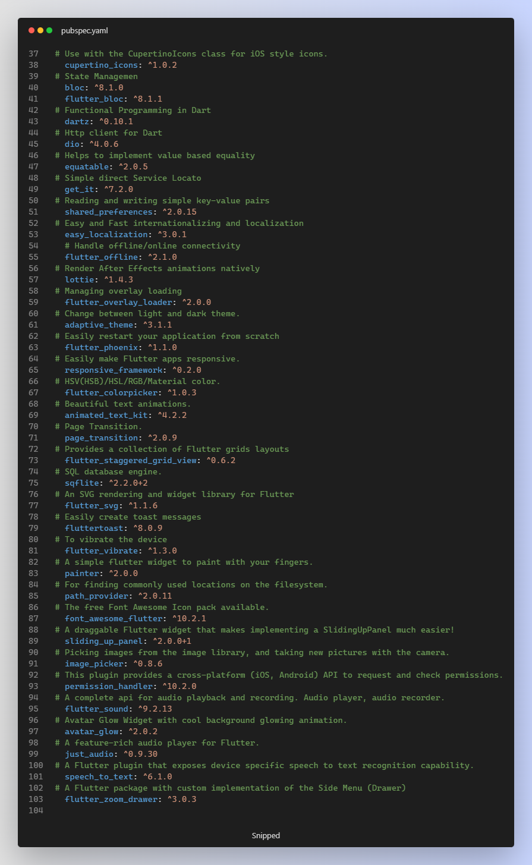Click flutter_colorpicker dependency key
Image resolution: width=532 pixels, height=865 pixels.
(111, 392)
